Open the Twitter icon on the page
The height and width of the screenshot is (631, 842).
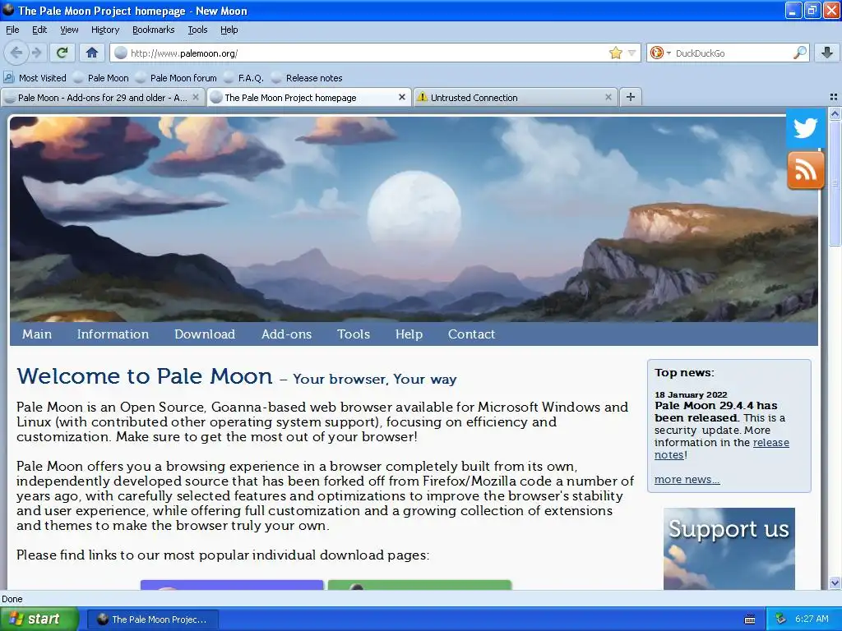point(806,128)
